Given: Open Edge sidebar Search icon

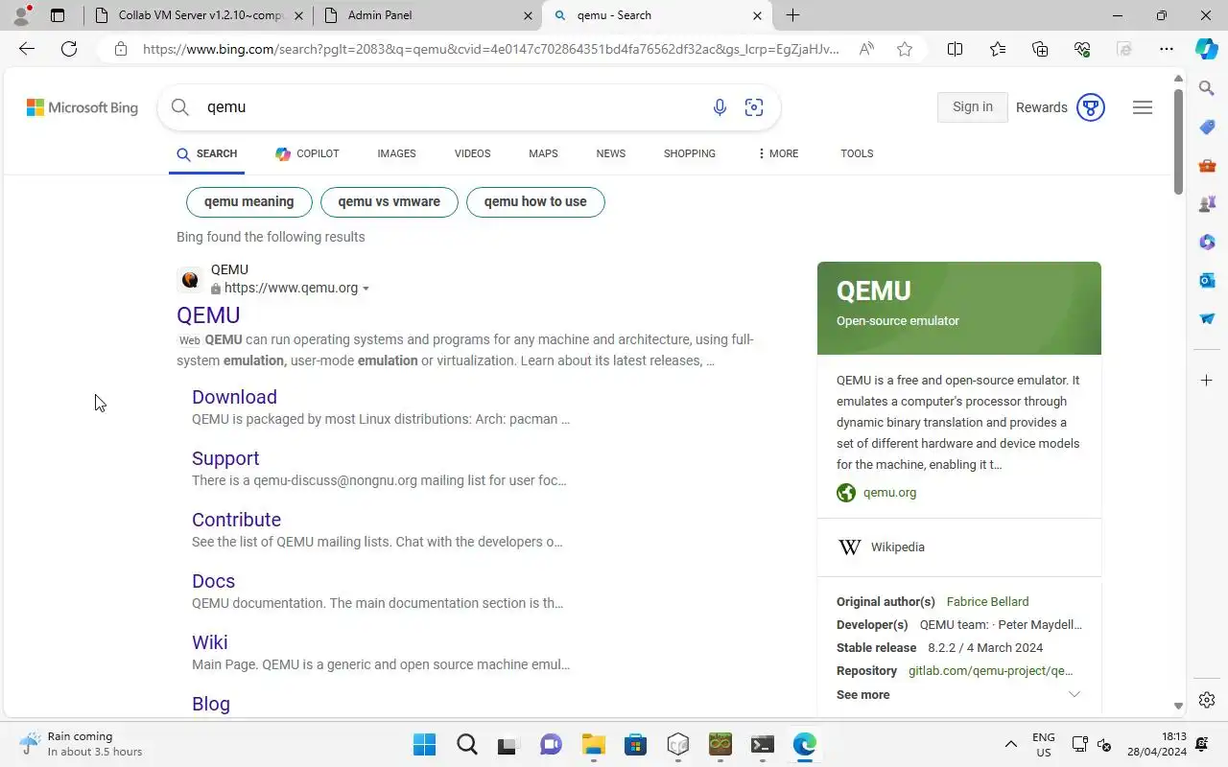Looking at the screenshot, I should click(x=1207, y=88).
